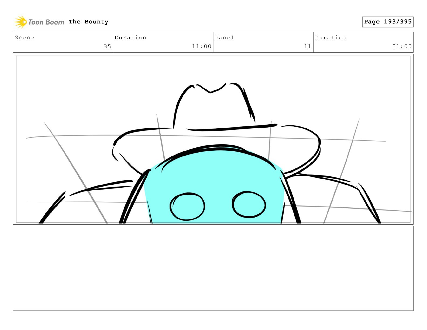Select the panel duration value '01:00'
The image size is (427, 330).
point(402,46)
